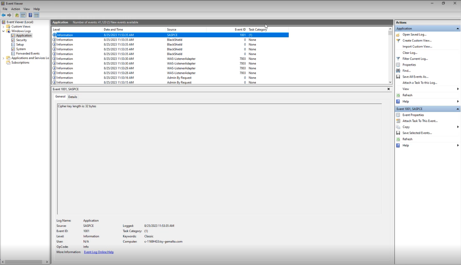Select the Security log in tree
This screenshot has width=461, height=265.
point(21,40)
